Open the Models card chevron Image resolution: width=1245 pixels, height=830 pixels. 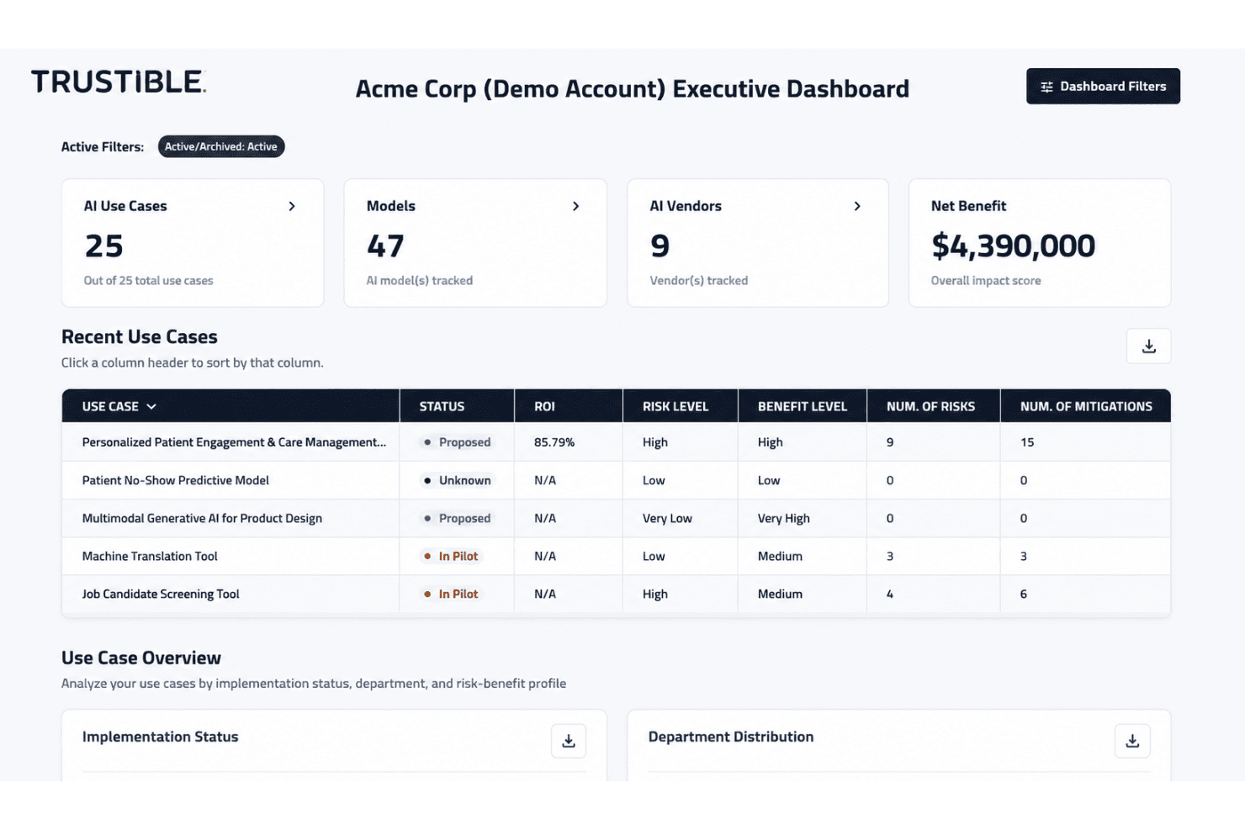click(575, 206)
